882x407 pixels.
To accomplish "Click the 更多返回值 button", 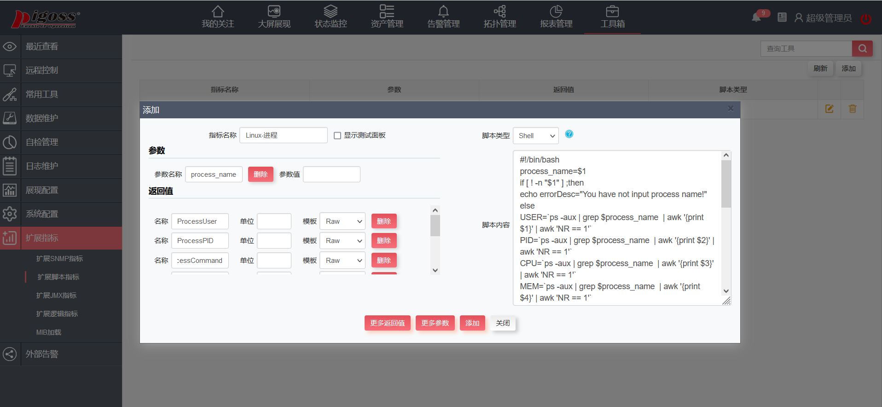I will [388, 323].
